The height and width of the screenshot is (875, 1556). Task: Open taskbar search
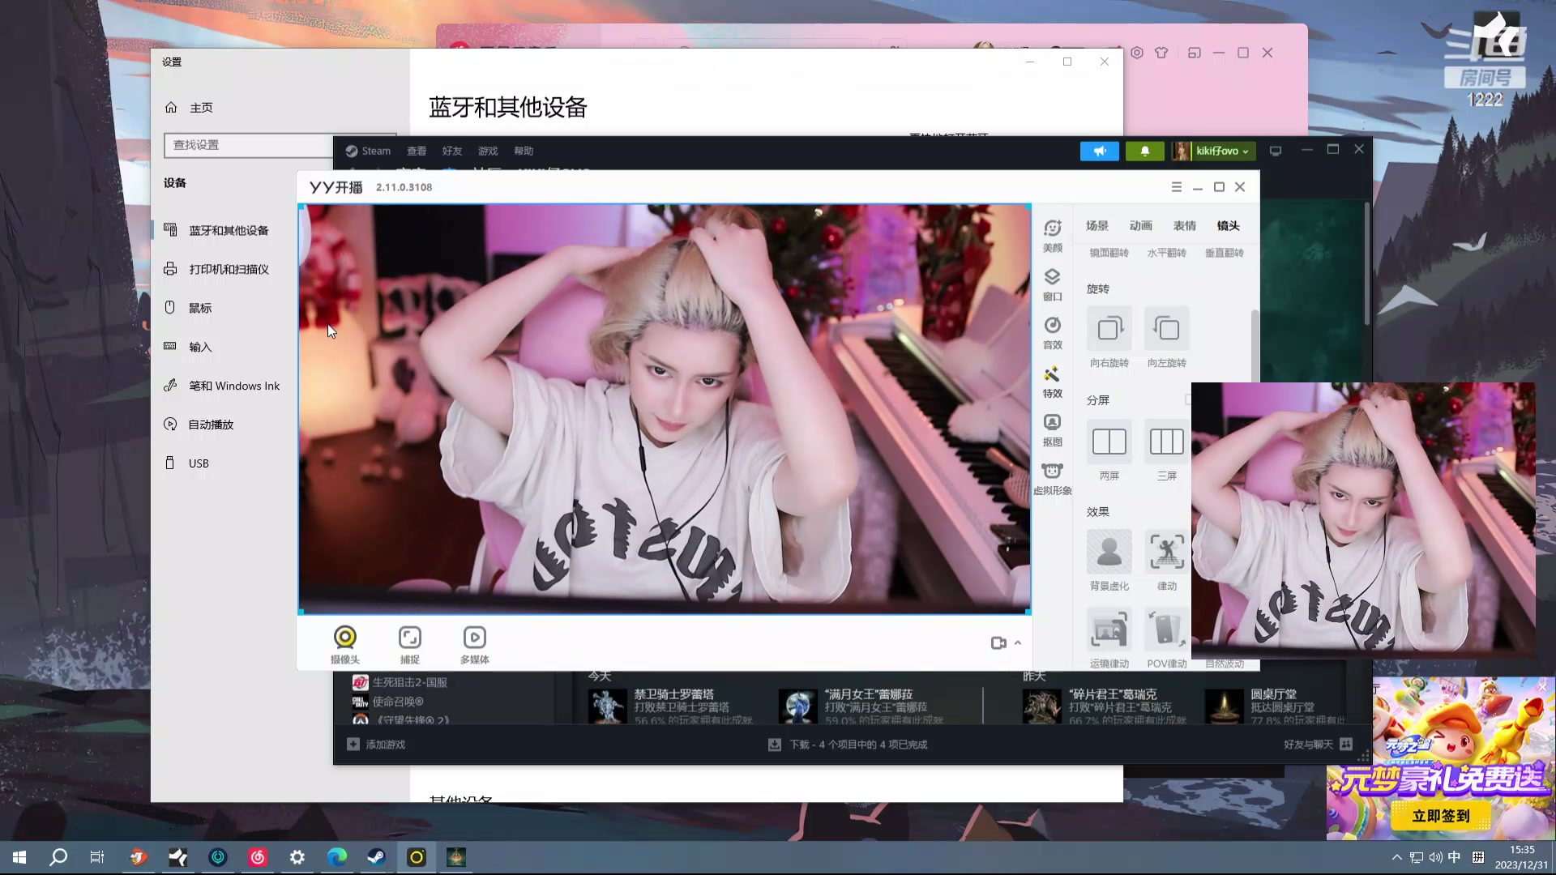point(58,857)
